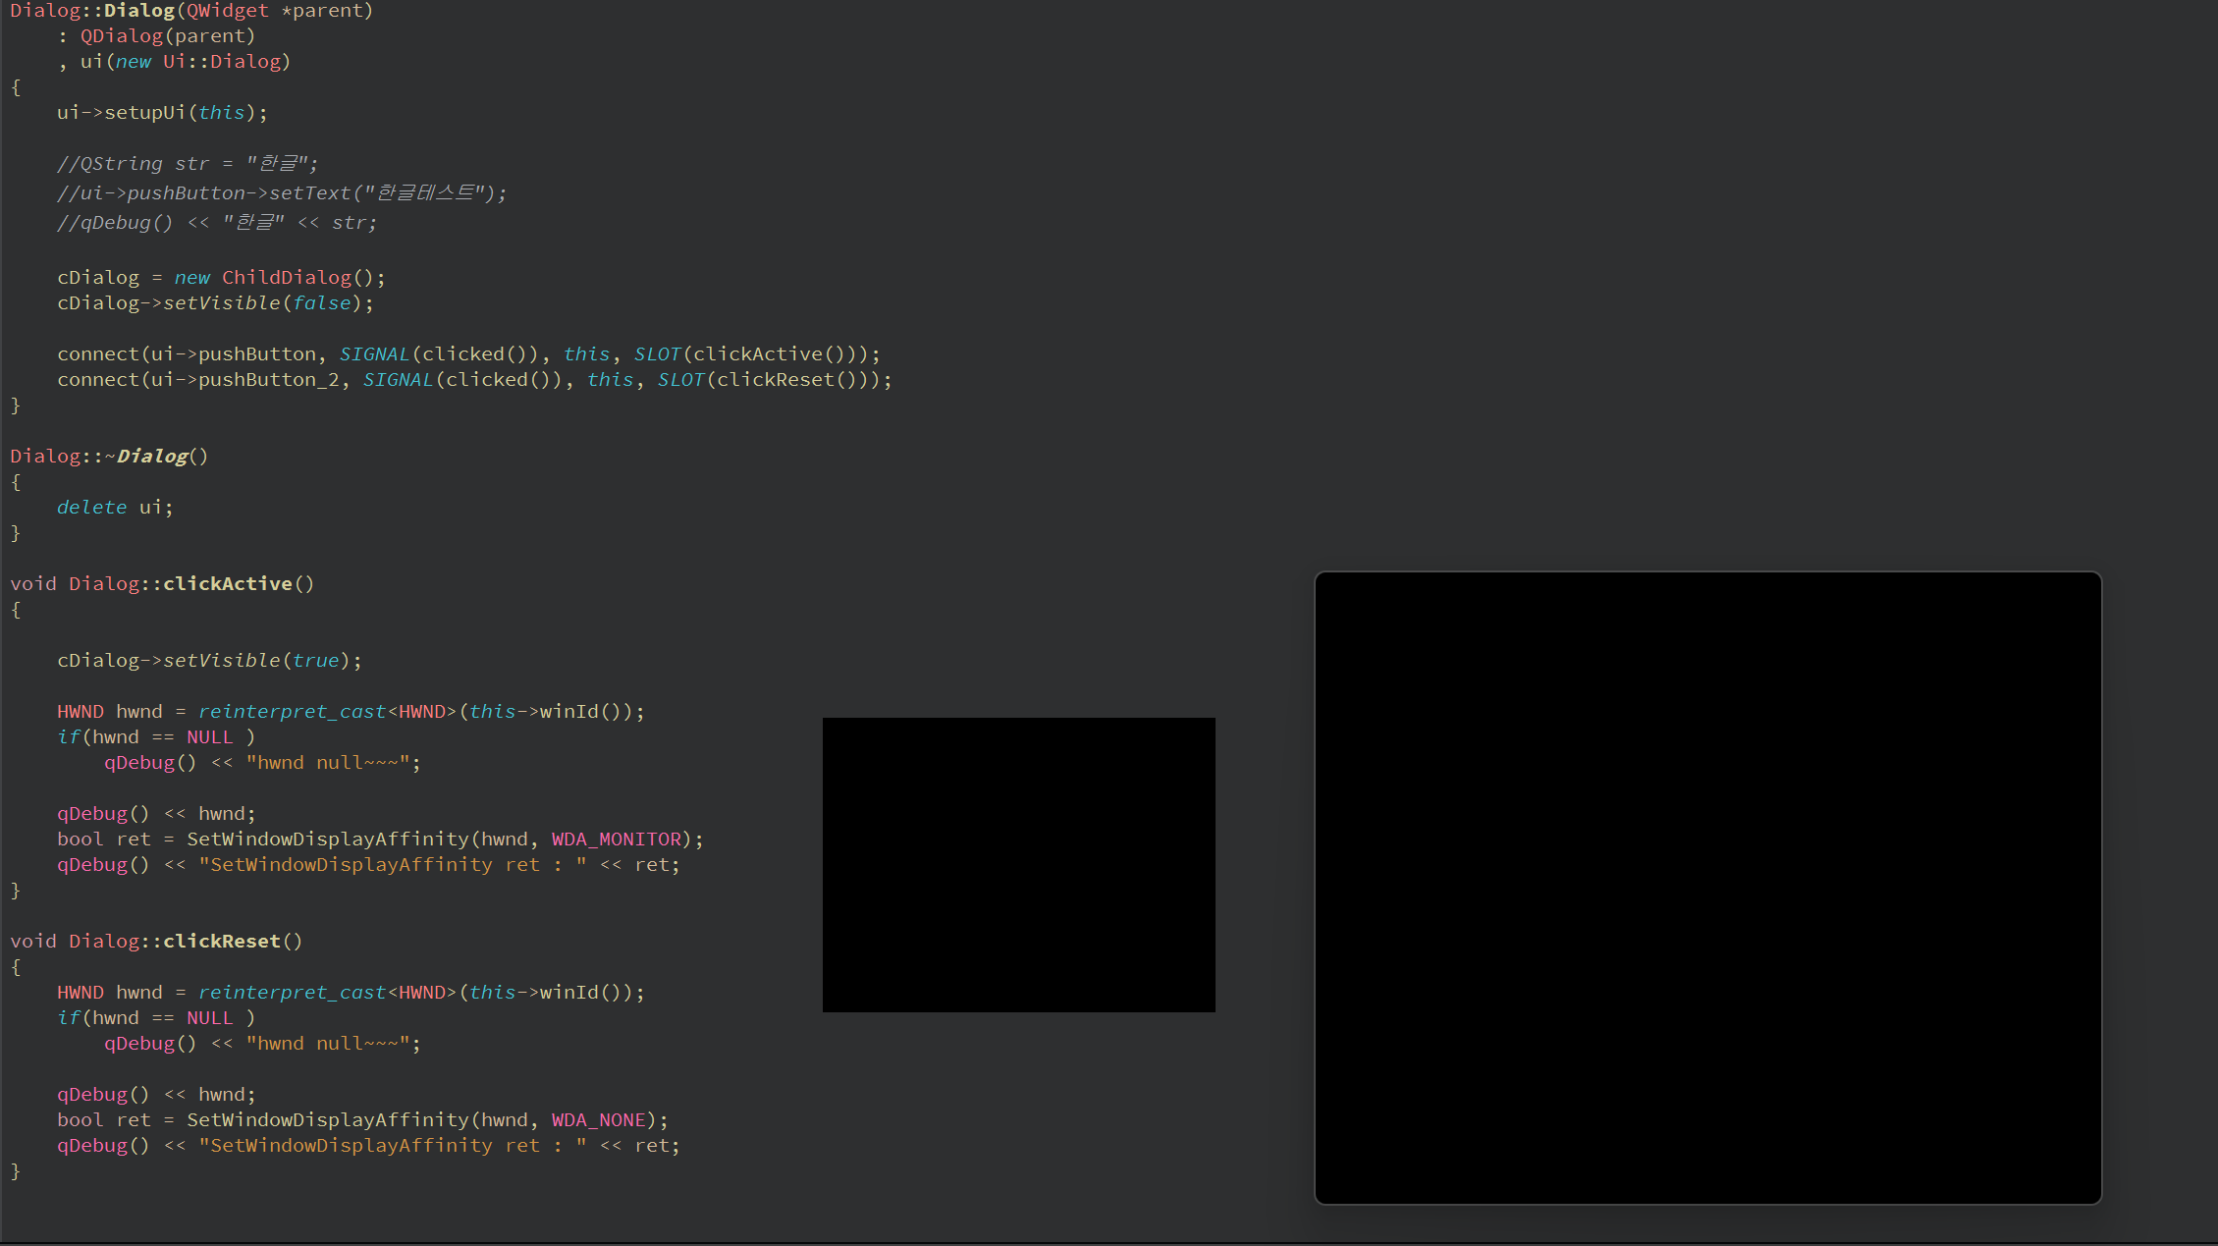Click QDialog(parent) in initializer list
The height and width of the screenshot is (1246, 2218).
167,36
